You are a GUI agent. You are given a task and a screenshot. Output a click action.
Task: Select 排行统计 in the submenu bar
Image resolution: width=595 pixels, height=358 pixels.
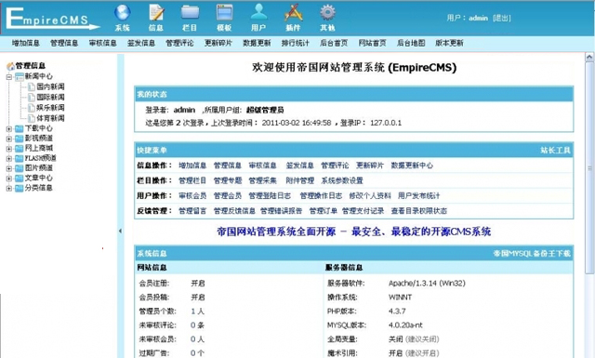pyautogui.click(x=296, y=43)
